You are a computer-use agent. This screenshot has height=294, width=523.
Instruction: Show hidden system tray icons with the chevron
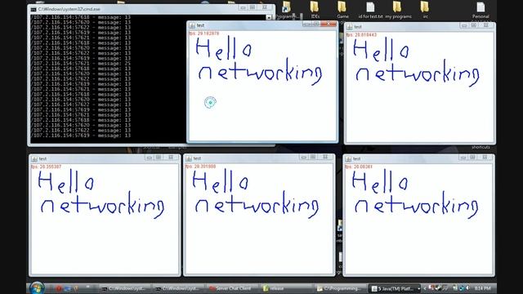425,288
